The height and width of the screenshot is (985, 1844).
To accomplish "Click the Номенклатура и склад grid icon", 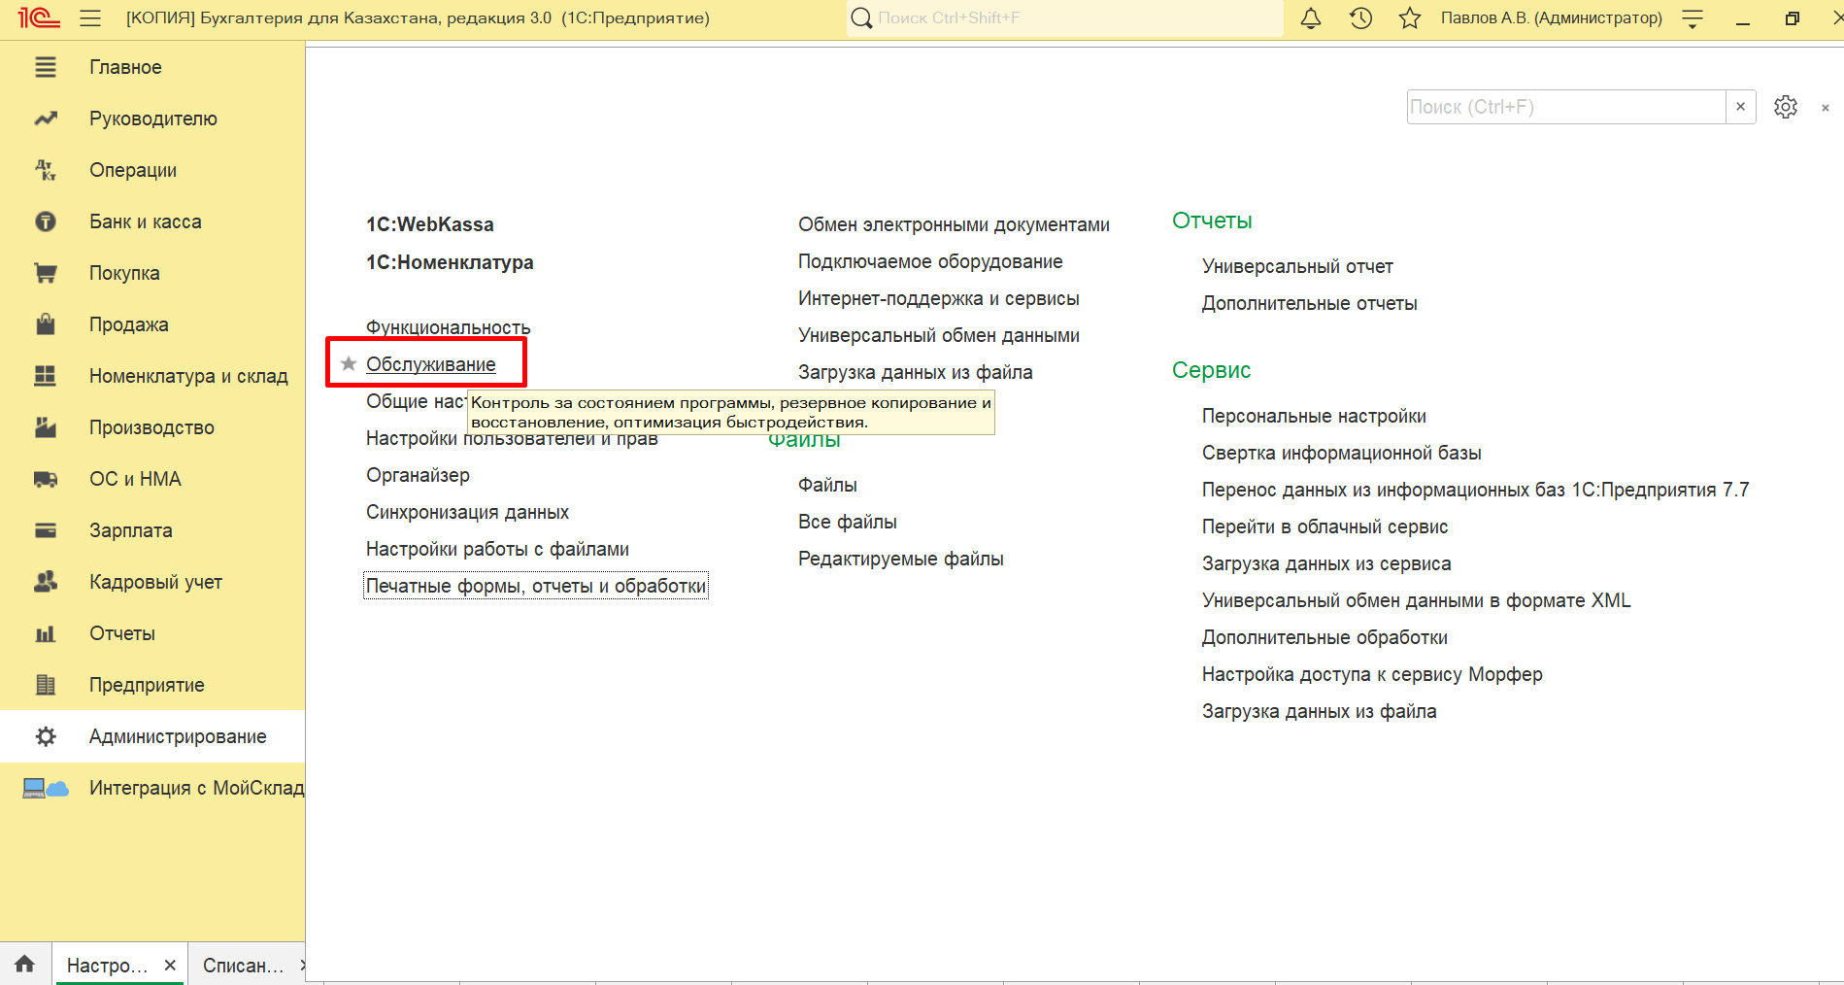I will (46, 376).
